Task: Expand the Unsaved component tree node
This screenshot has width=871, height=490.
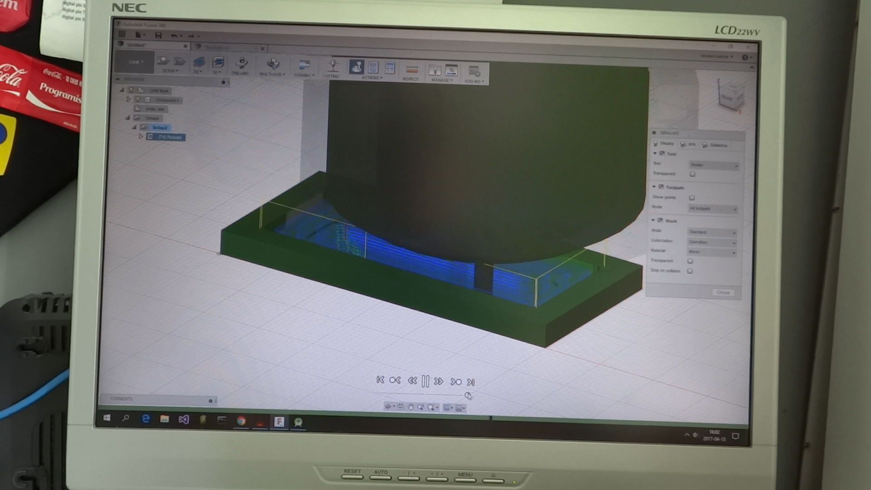Action: [x=128, y=99]
